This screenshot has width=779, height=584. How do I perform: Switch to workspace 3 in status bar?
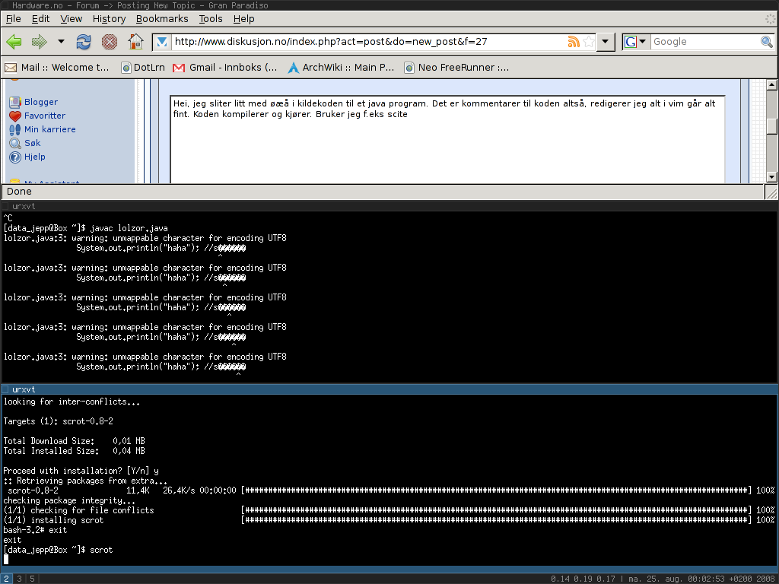tap(20, 579)
